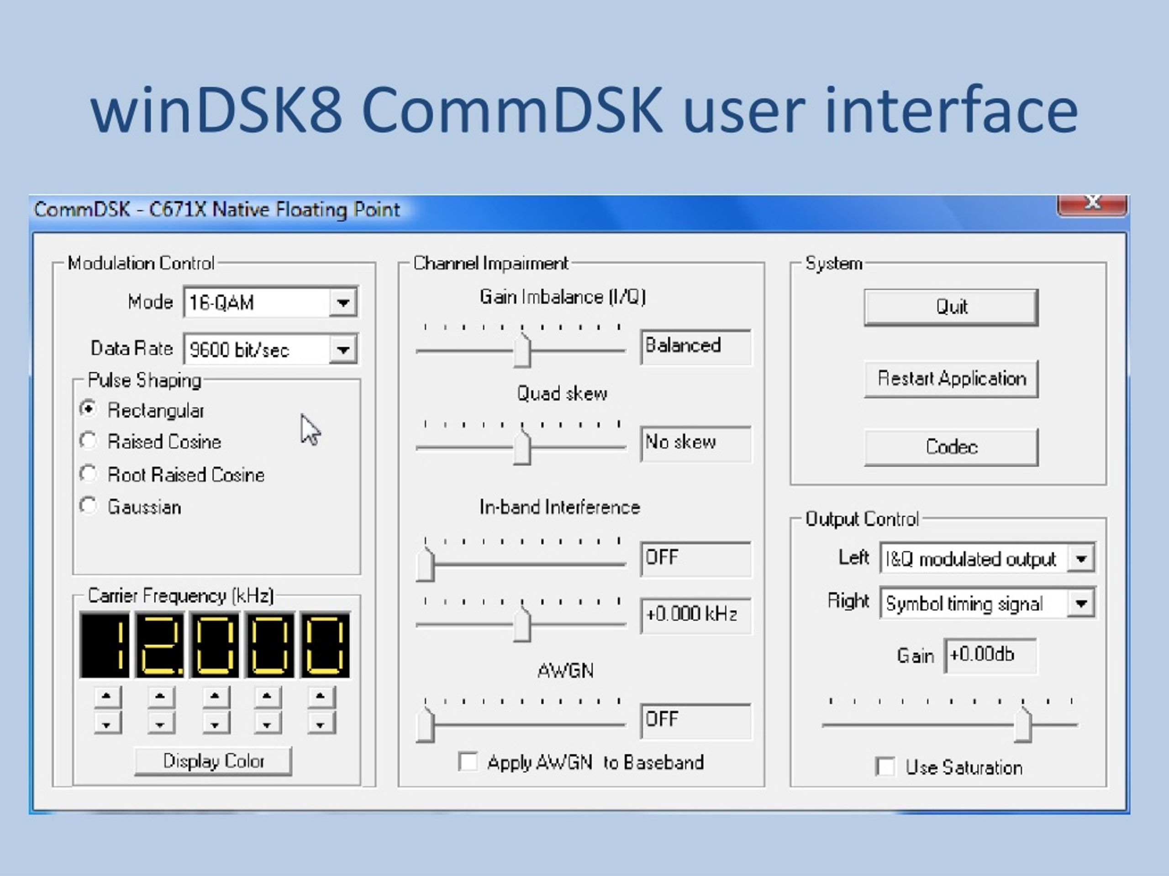Screen dimensions: 1169x876
Task: Decrease fourth carrier frequency digit
Action: click(x=268, y=723)
